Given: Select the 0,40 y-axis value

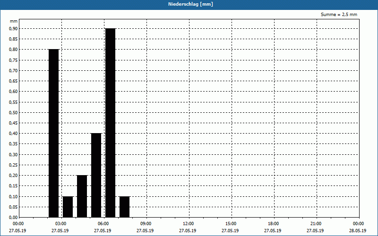Looking at the screenshot, I should pyautogui.click(x=13, y=134).
